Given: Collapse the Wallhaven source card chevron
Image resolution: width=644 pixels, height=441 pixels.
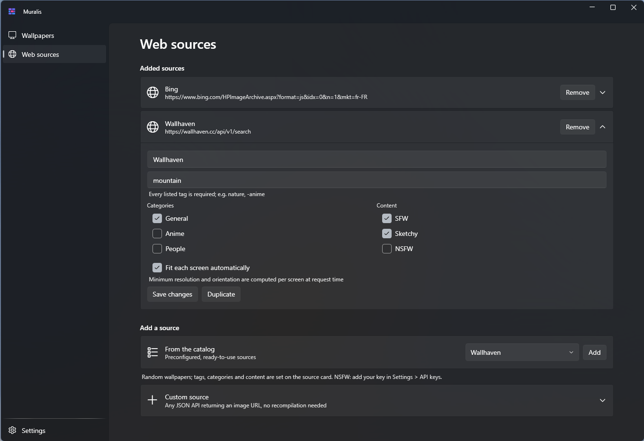Looking at the screenshot, I should tap(602, 127).
